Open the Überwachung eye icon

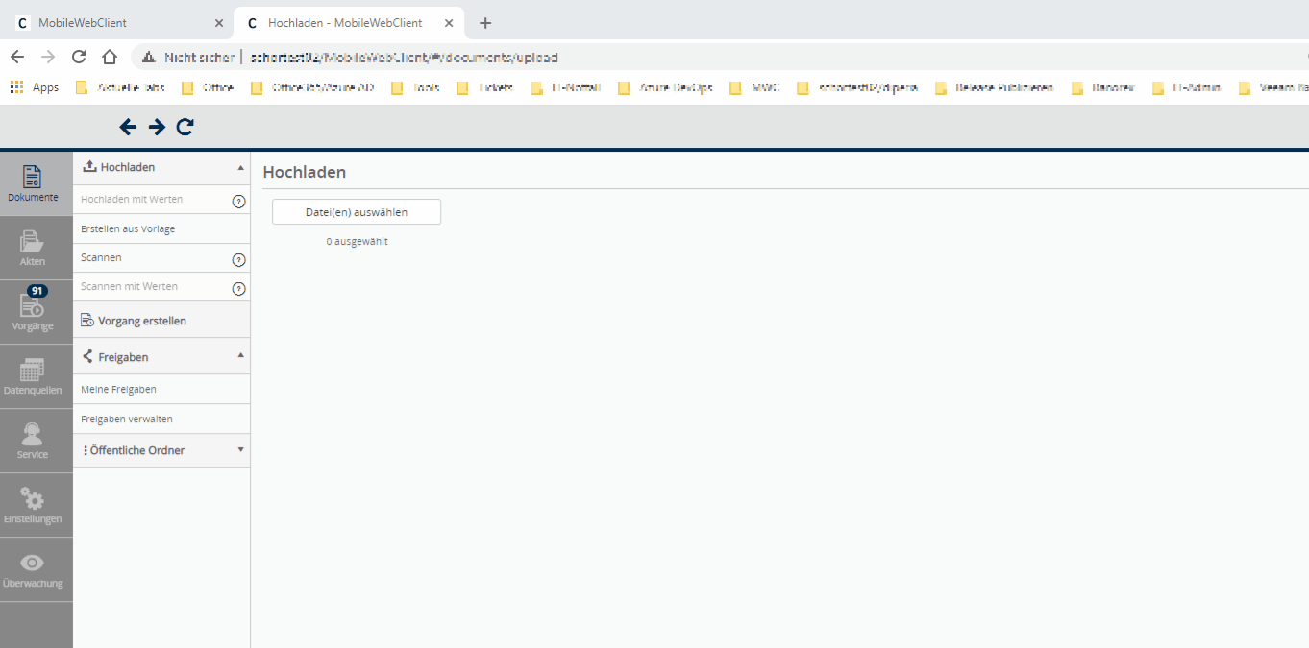[x=33, y=568]
